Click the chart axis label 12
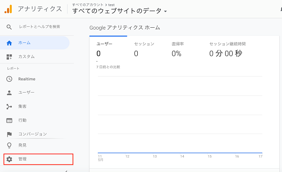 click(x=127, y=156)
